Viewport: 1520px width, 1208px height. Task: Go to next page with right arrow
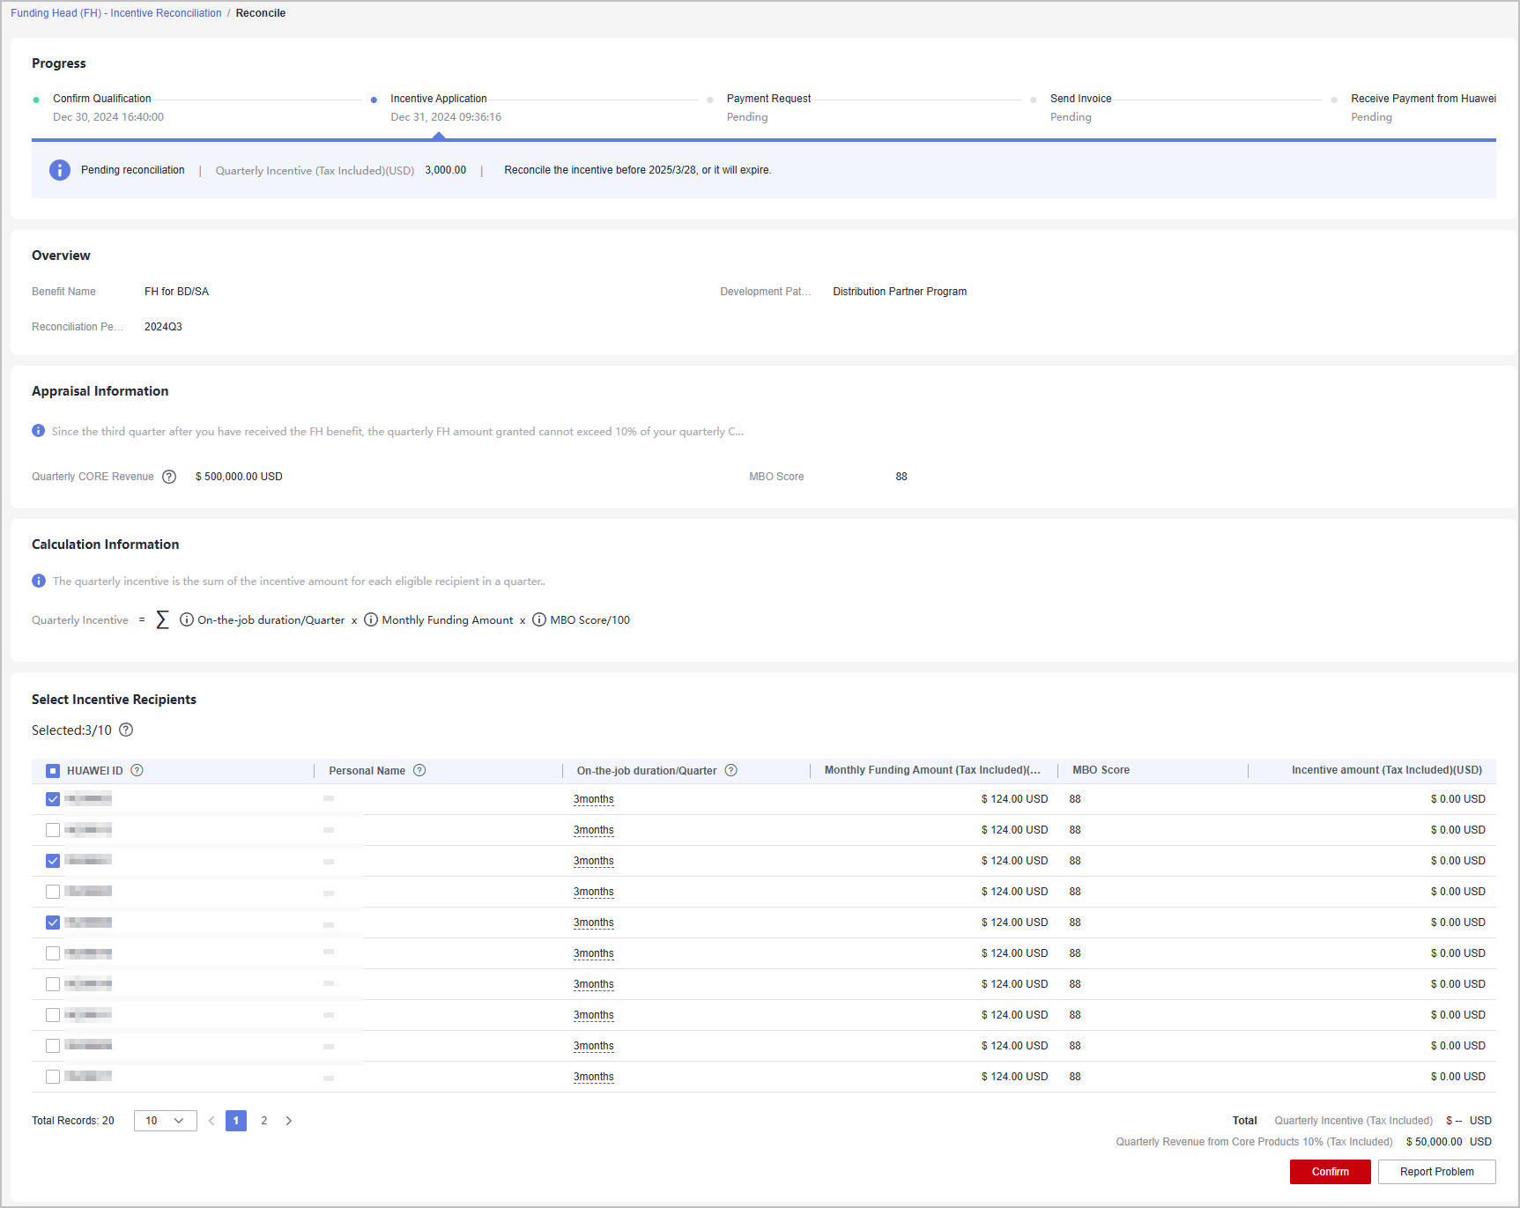tap(289, 1121)
